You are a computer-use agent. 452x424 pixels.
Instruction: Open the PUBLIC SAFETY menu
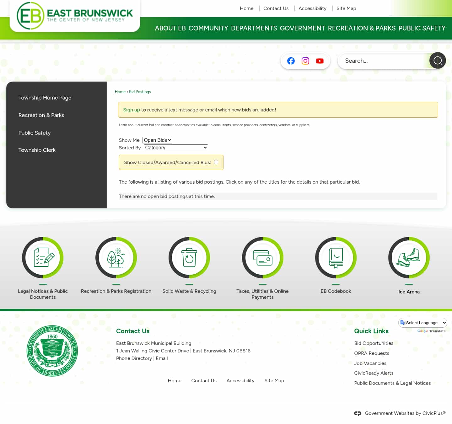click(422, 28)
